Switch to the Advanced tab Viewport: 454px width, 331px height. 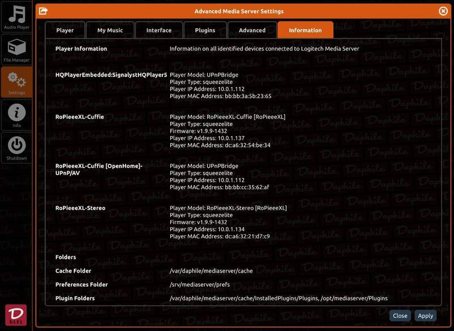252,30
